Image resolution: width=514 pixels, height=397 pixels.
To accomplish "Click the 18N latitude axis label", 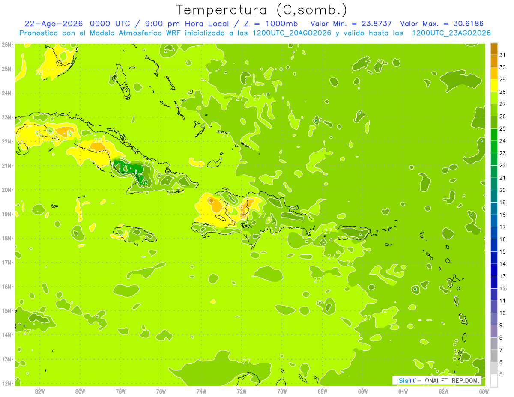I will tap(6, 238).
